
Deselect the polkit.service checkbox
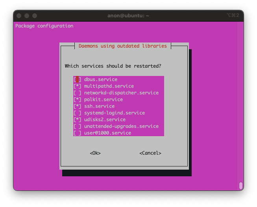pos(78,100)
